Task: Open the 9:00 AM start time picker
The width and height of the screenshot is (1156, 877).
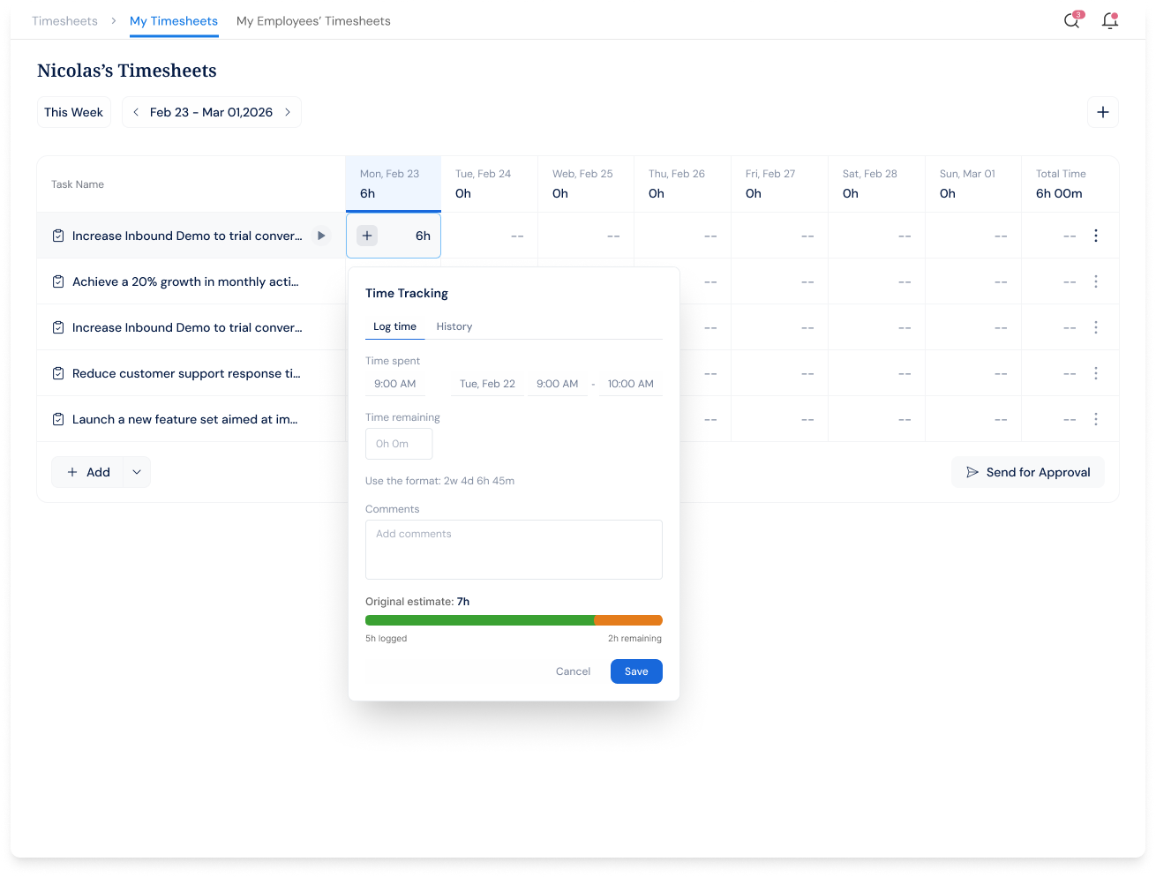Action: 558,384
